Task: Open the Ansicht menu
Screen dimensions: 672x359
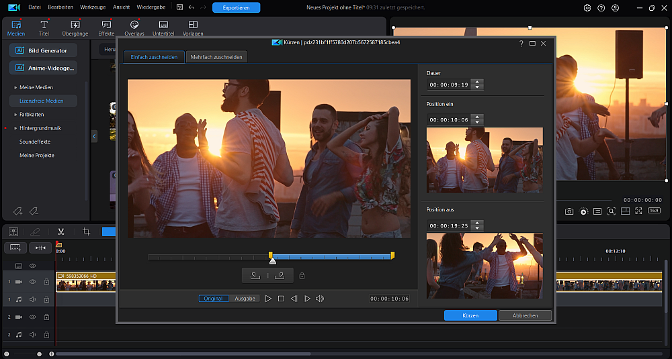Action: tap(121, 7)
